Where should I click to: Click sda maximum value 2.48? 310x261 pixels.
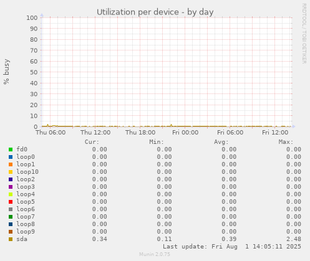coord(294,239)
